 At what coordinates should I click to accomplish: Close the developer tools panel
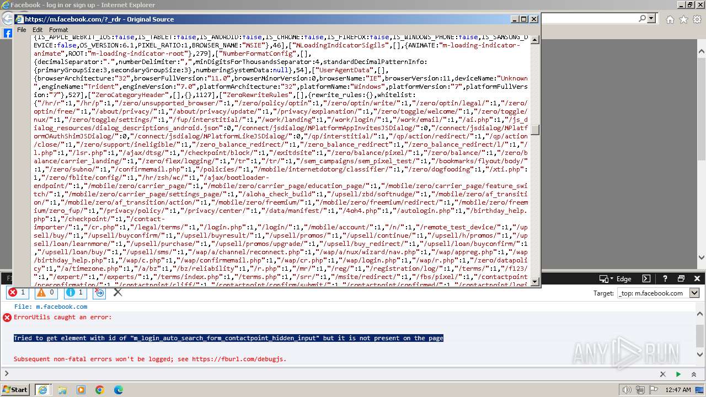point(698,279)
